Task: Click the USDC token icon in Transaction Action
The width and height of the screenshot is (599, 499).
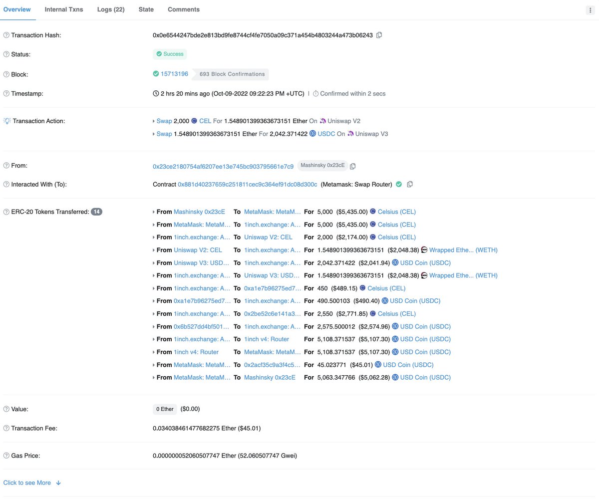Action: click(313, 134)
